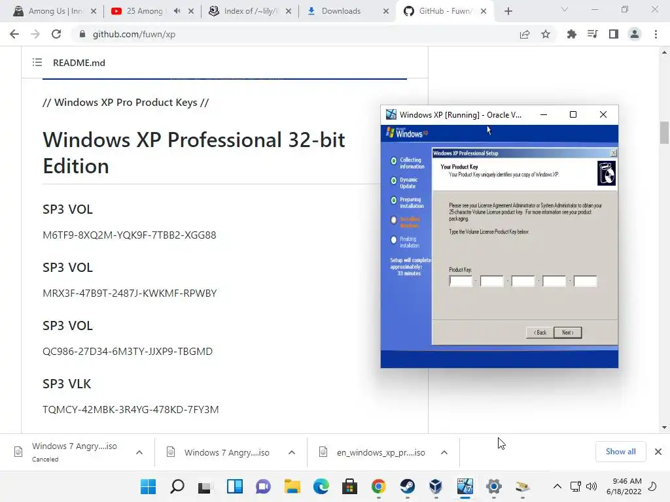Open the Chat app on the taskbar
Screen dimensions: 670x502
coord(263,486)
